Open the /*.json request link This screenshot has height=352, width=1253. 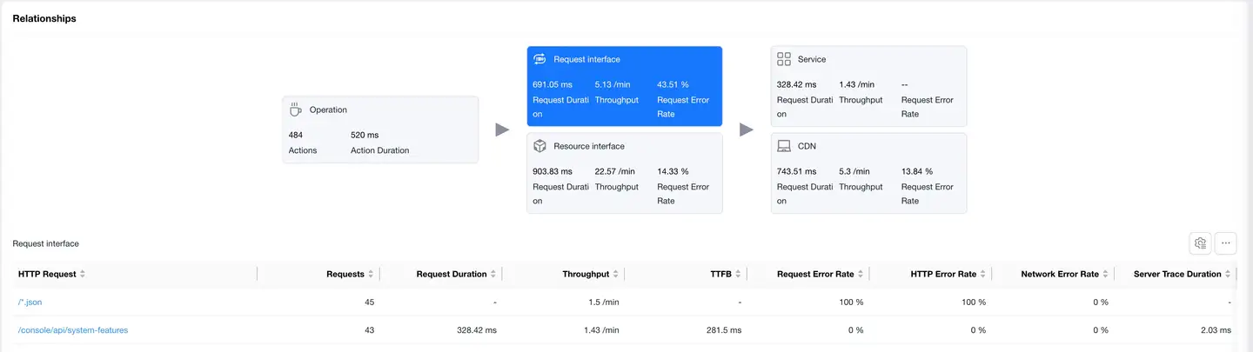[30, 302]
